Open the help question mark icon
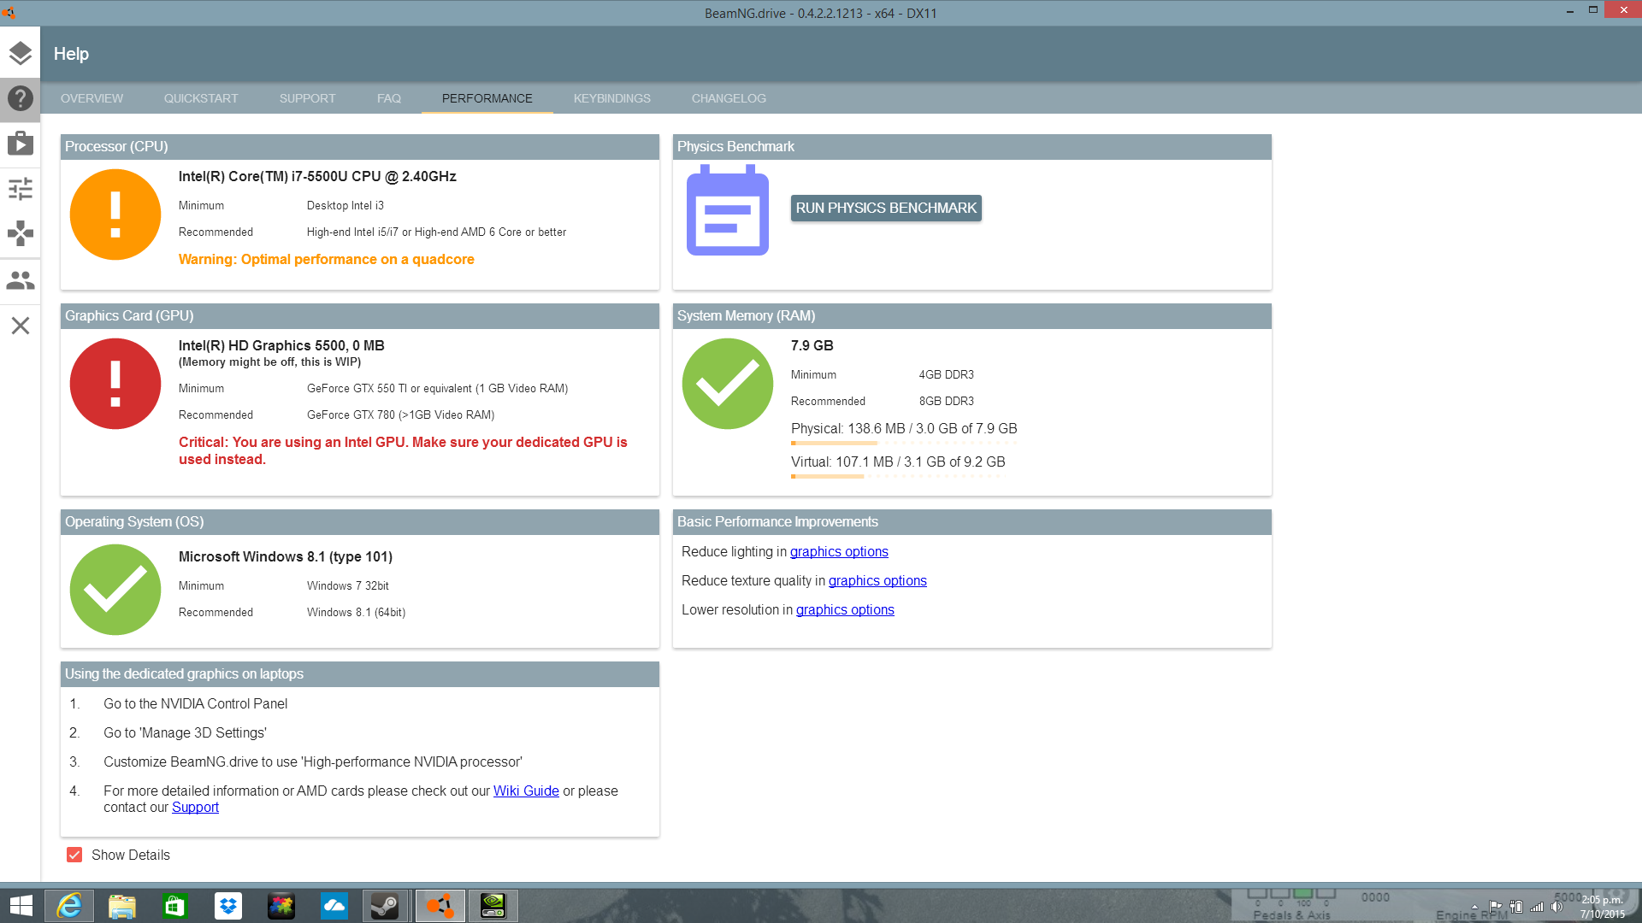 click(x=20, y=98)
